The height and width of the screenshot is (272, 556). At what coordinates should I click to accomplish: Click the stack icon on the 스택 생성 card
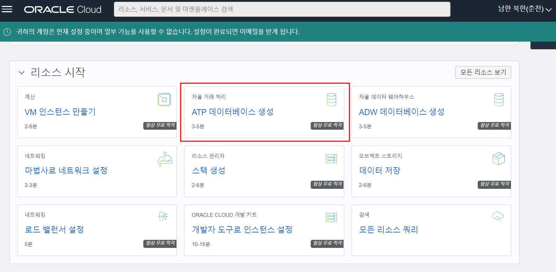point(331,159)
